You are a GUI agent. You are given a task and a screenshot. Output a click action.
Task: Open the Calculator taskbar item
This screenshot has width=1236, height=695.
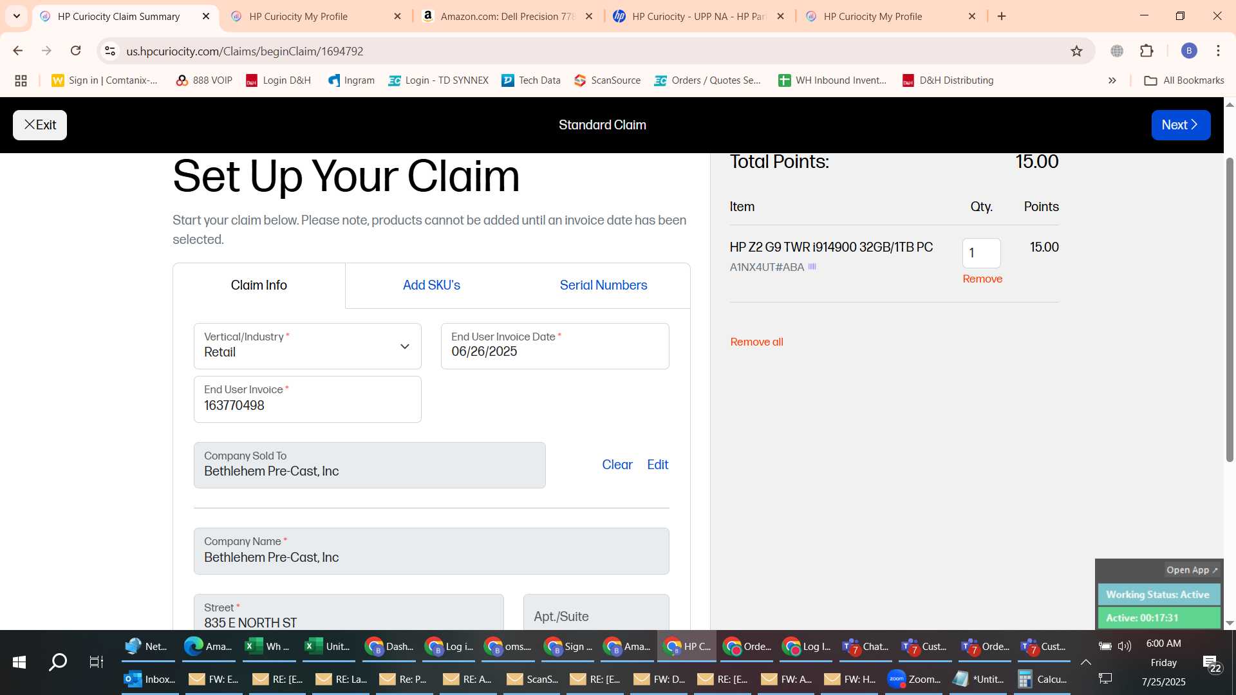[x=1042, y=679]
